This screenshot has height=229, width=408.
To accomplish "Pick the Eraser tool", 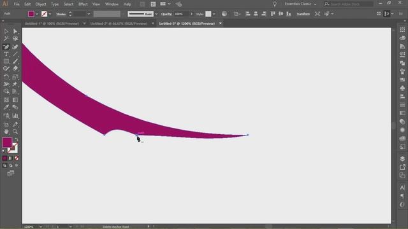I will (x=15, y=69).
